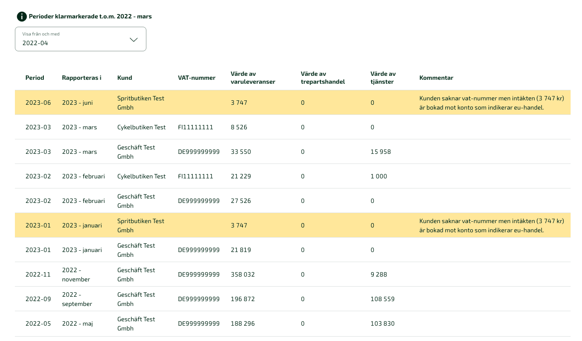Click VAT number FI11111111 in 2023-02 row

point(195,176)
